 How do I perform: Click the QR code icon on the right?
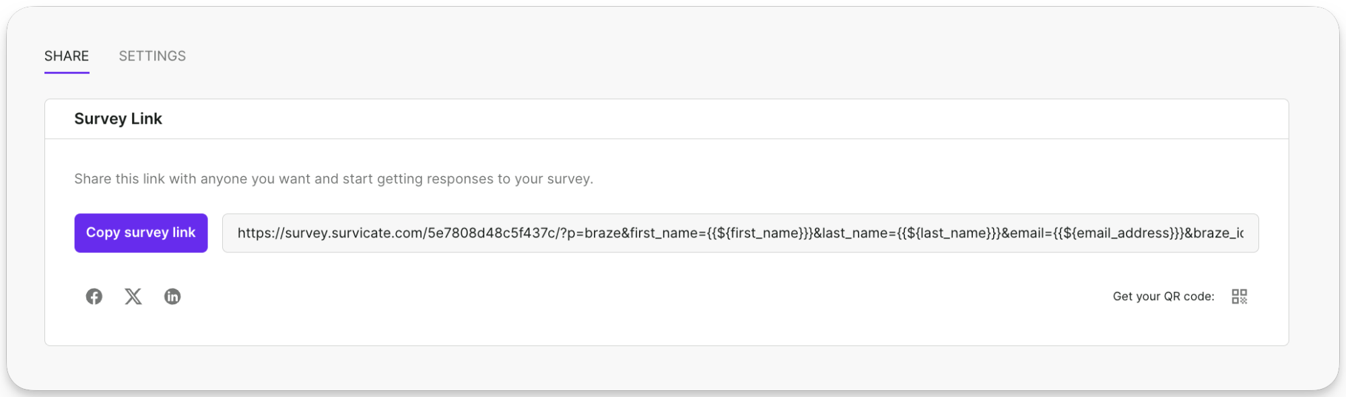pyautogui.click(x=1239, y=296)
